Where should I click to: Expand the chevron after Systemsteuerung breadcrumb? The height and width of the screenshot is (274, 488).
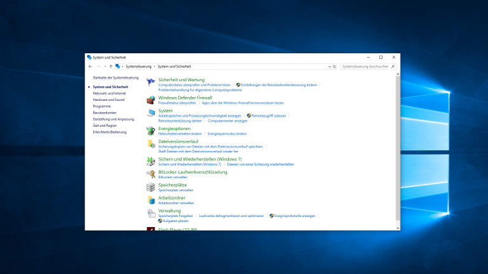pyautogui.click(x=154, y=66)
